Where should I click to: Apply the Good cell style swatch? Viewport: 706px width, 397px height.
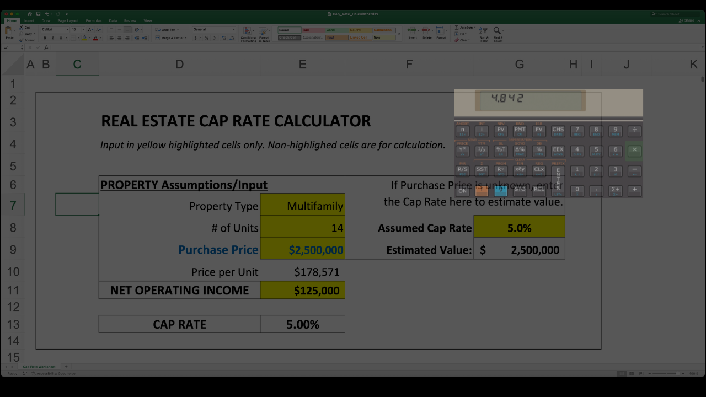(336, 30)
